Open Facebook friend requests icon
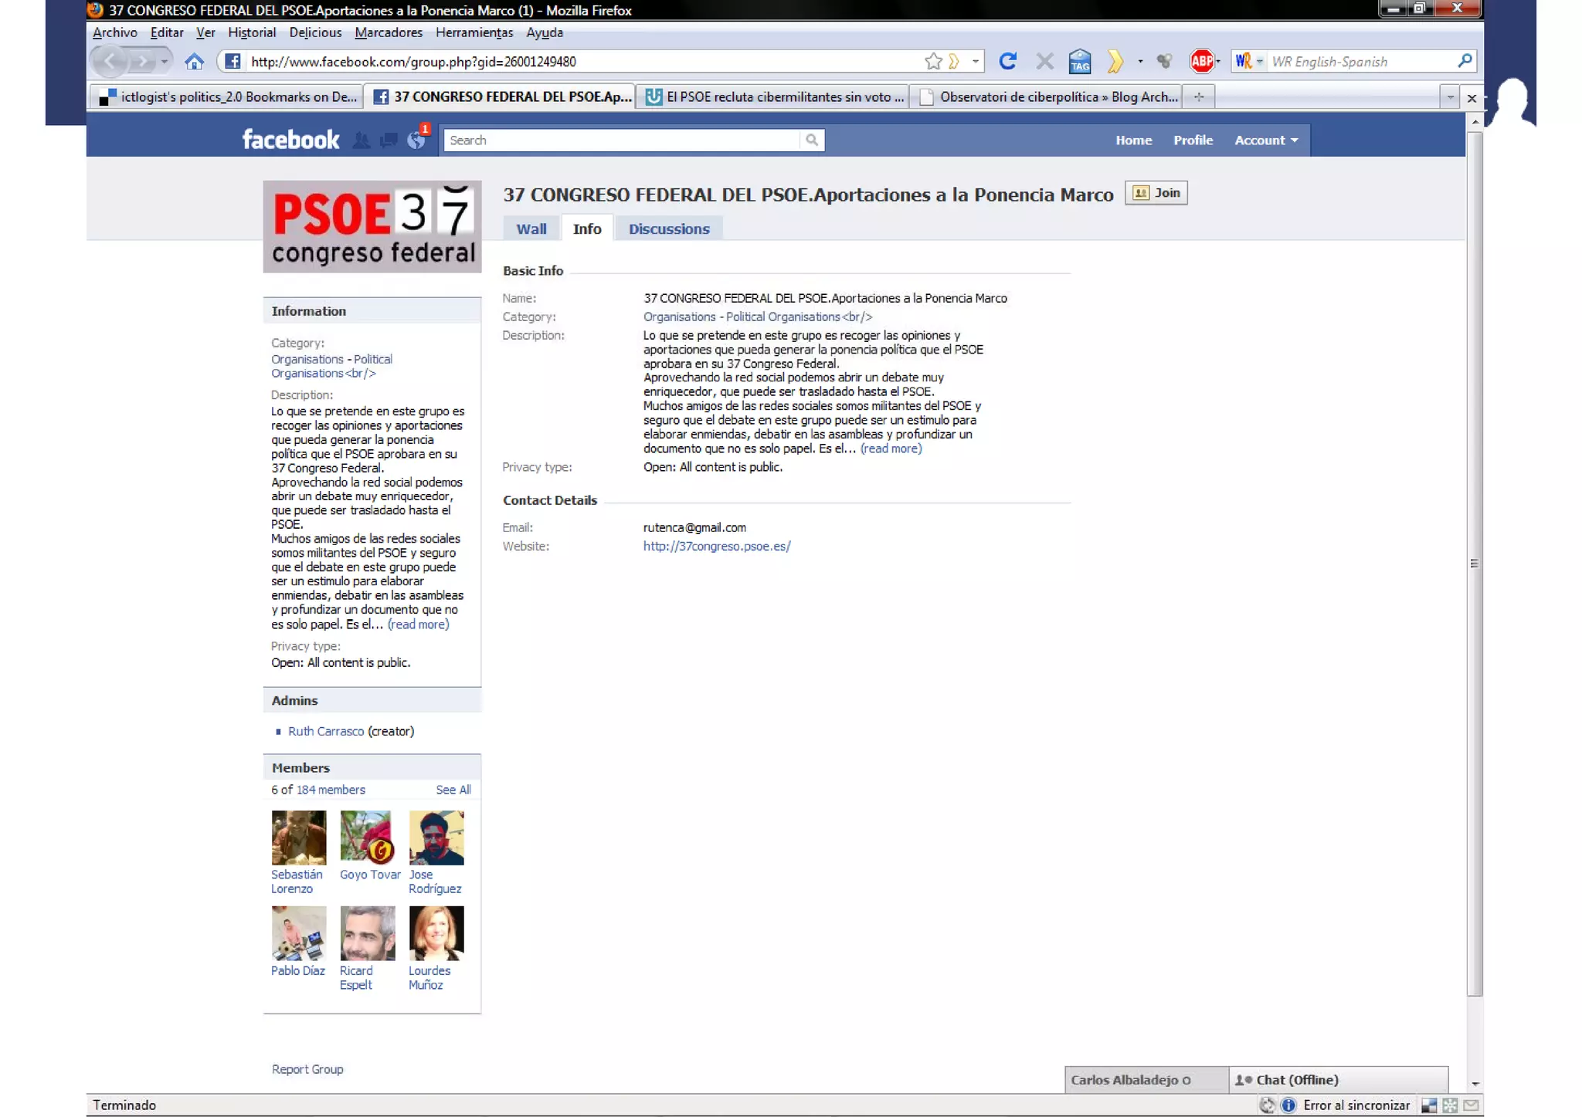 pyautogui.click(x=361, y=140)
